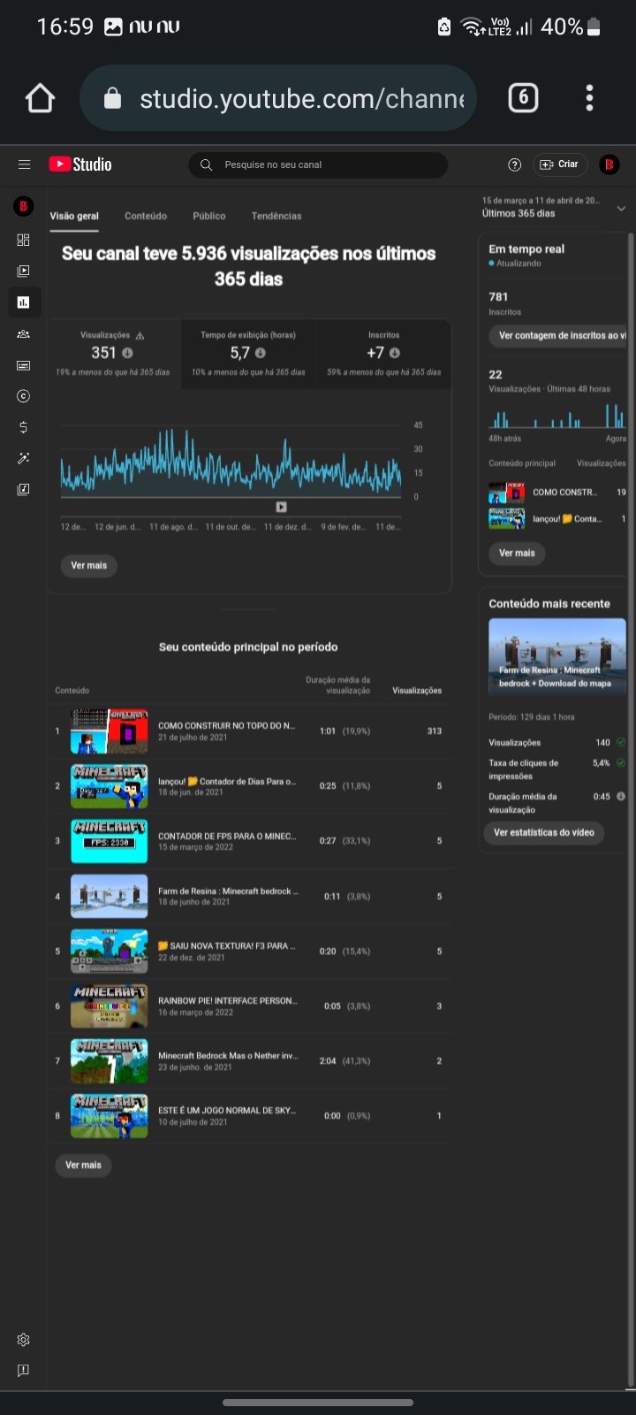Open Content icon in sidebar
Screen dimensions: 636x1415
click(x=24, y=271)
